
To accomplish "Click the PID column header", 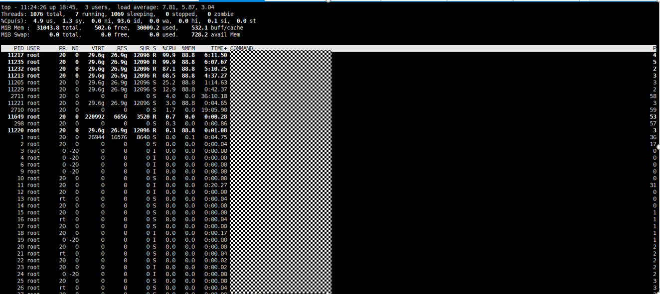I will [18, 48].
